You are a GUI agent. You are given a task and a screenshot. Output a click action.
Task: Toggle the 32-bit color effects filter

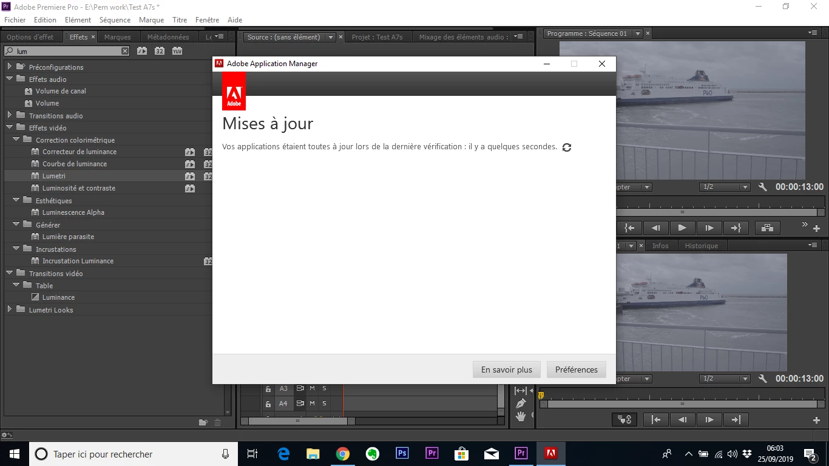(160, 51)
